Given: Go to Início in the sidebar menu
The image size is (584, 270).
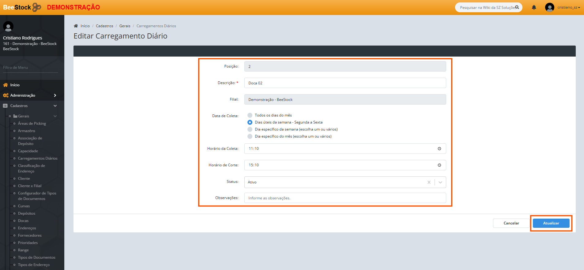Looking at the screenshot, I should [x=15, y=85].
